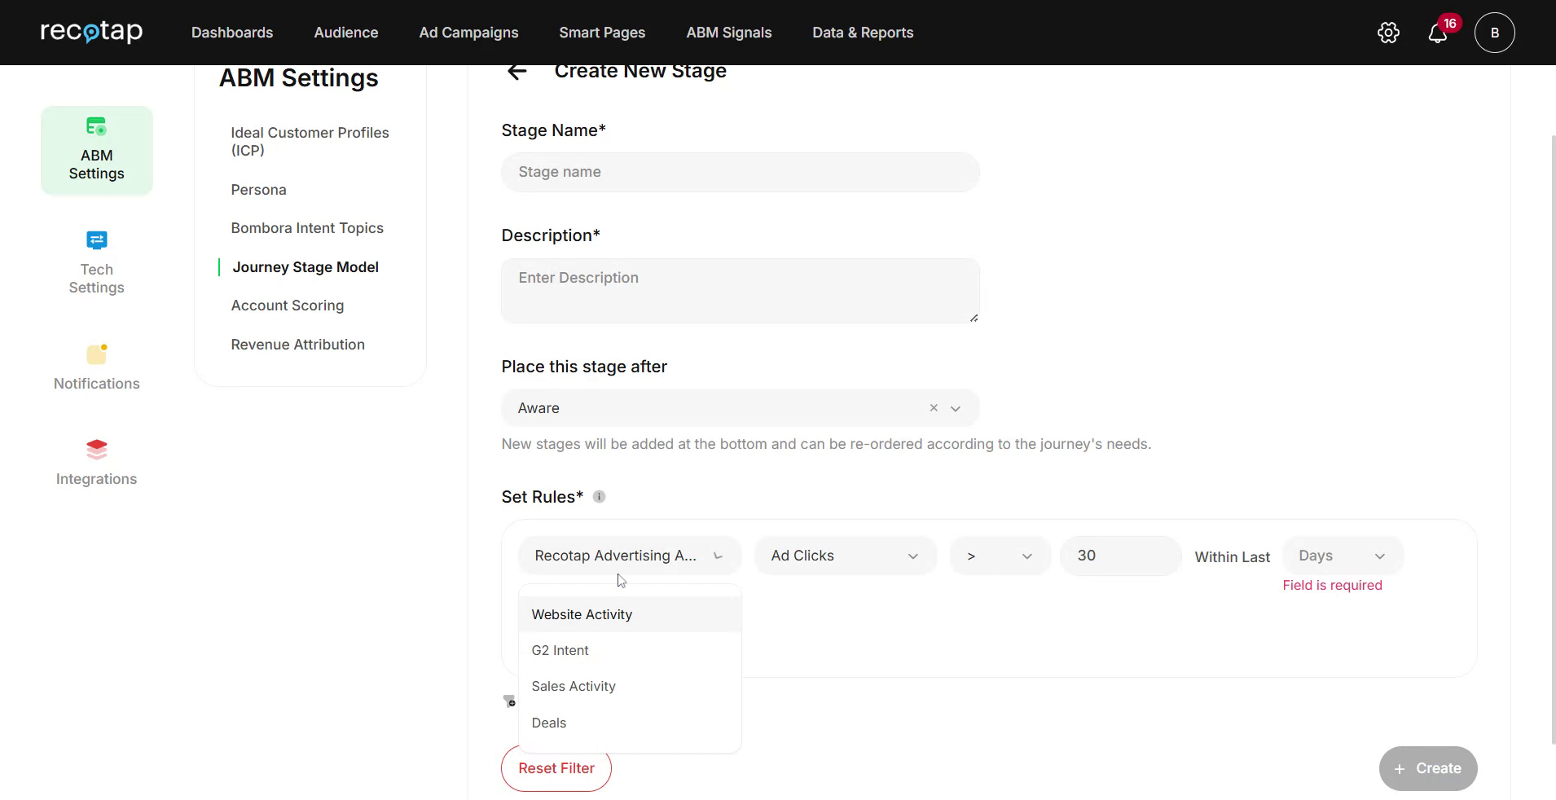
Task: Open the profile avatar menu
Action: tap(1495, 33)
